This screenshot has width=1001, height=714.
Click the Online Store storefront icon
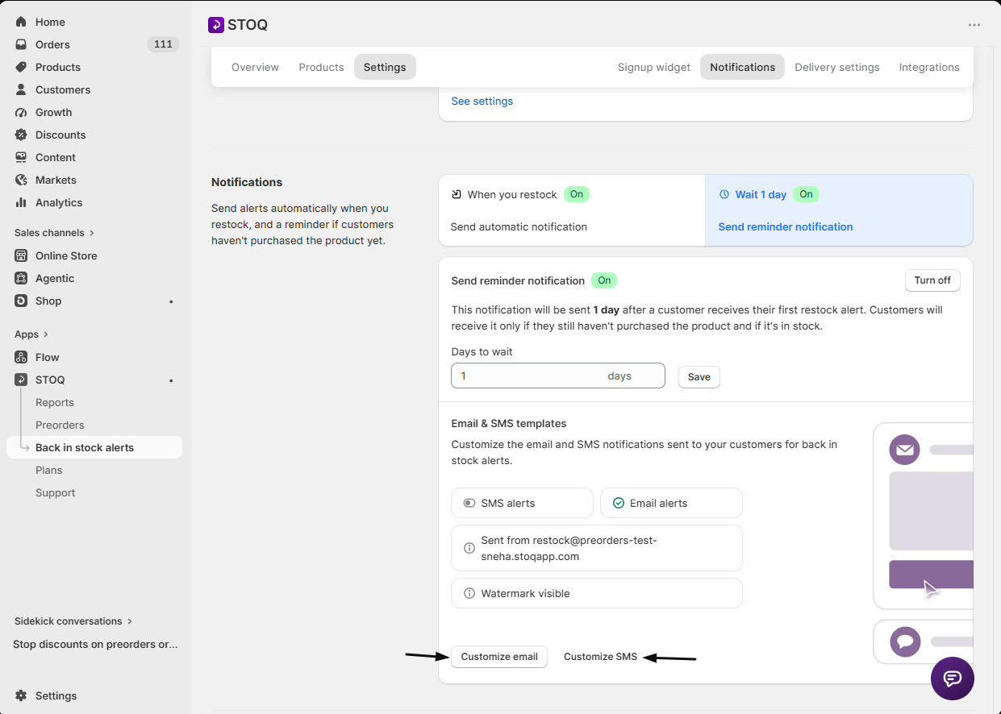tap(21, 255)
